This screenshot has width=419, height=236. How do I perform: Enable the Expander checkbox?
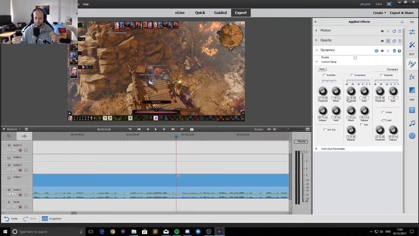pyautogui.click(x=382, y=75)
